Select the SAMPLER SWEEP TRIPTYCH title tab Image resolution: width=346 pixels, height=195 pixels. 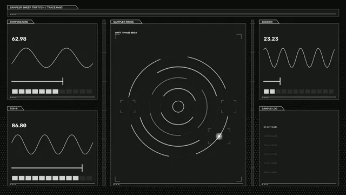43,7
